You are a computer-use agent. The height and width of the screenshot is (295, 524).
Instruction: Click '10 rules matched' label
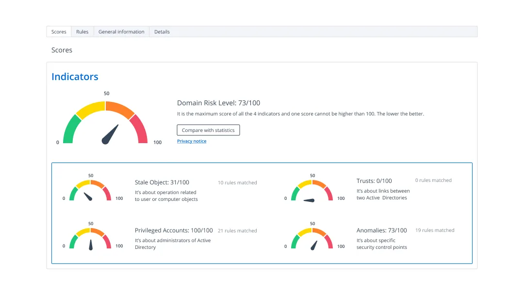tap(237, 182)
